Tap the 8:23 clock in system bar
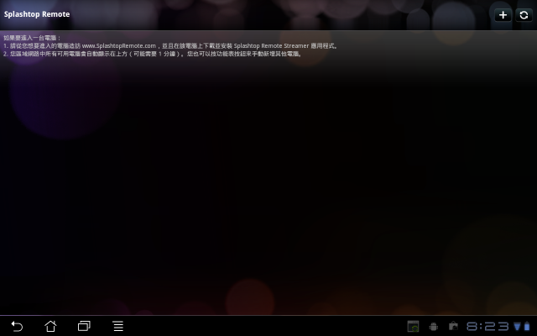This screenshot has width=537, height=336. 487,326
